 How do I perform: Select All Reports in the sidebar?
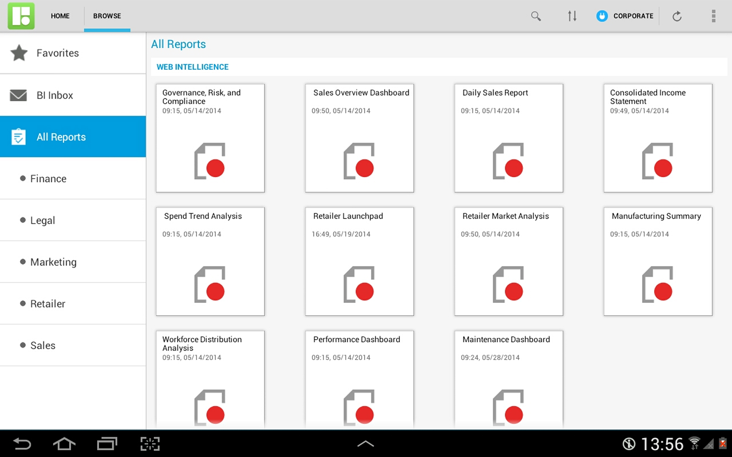tap(73, 137)
